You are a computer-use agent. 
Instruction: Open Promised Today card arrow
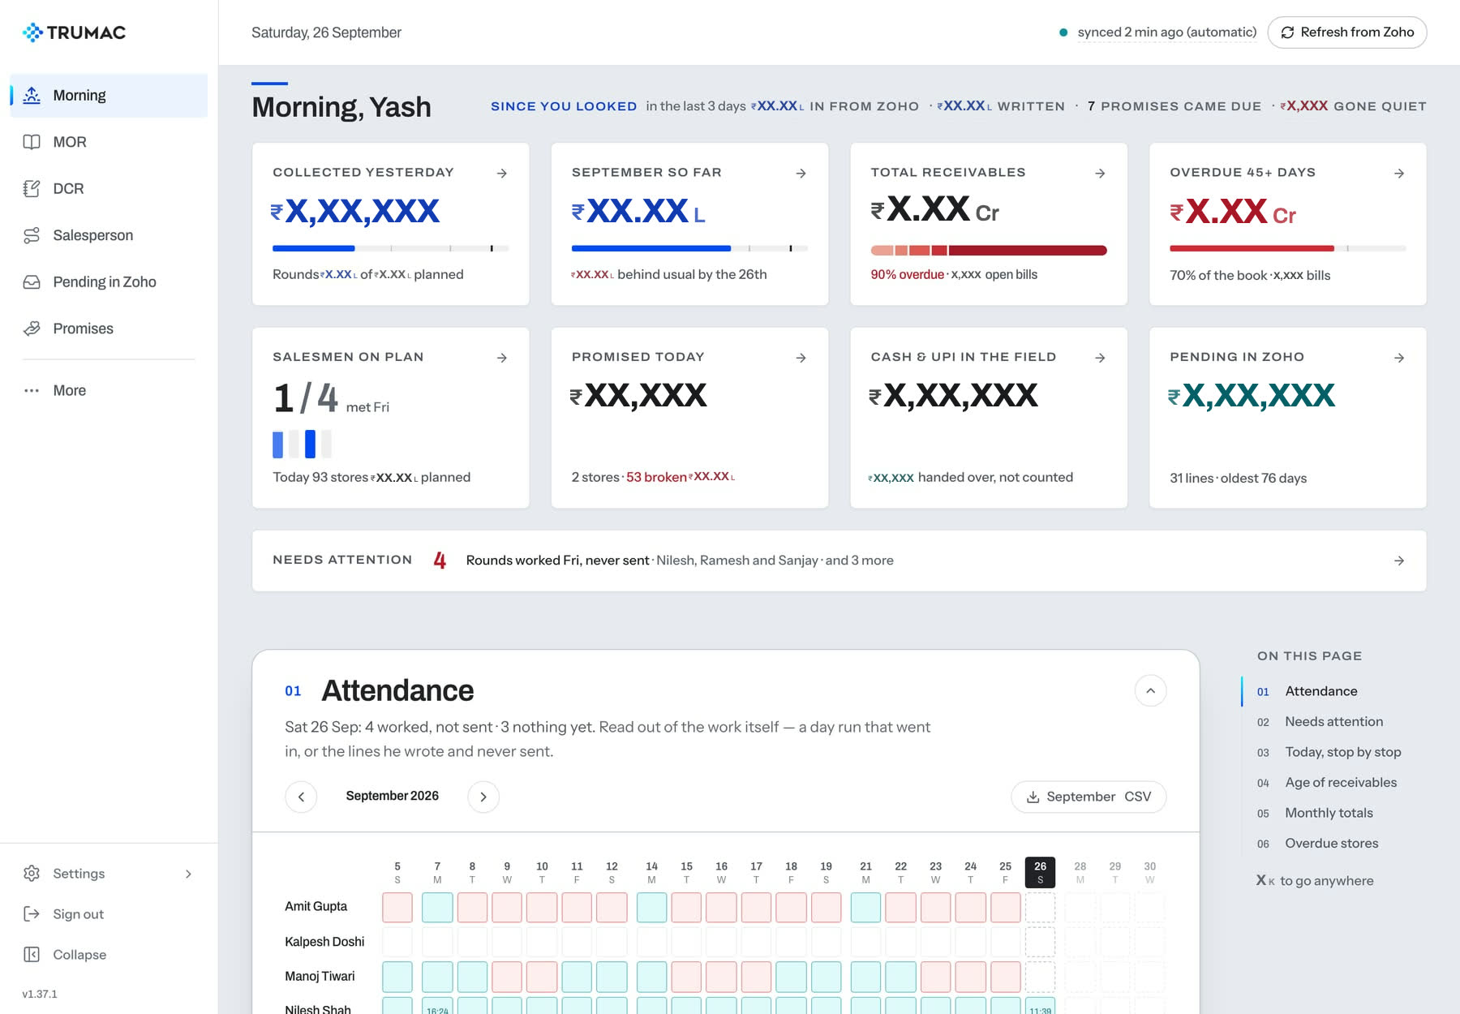point(801,358)
